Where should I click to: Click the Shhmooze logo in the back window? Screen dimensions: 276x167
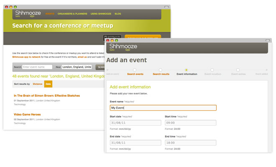tap(28, 13)
